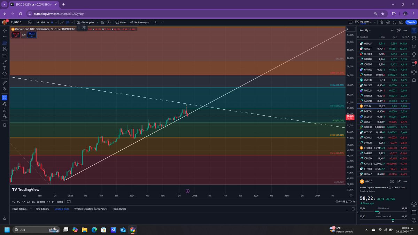418x235 pixels.
Task: Click the browser address bar URL
Action: pos(59,14)
